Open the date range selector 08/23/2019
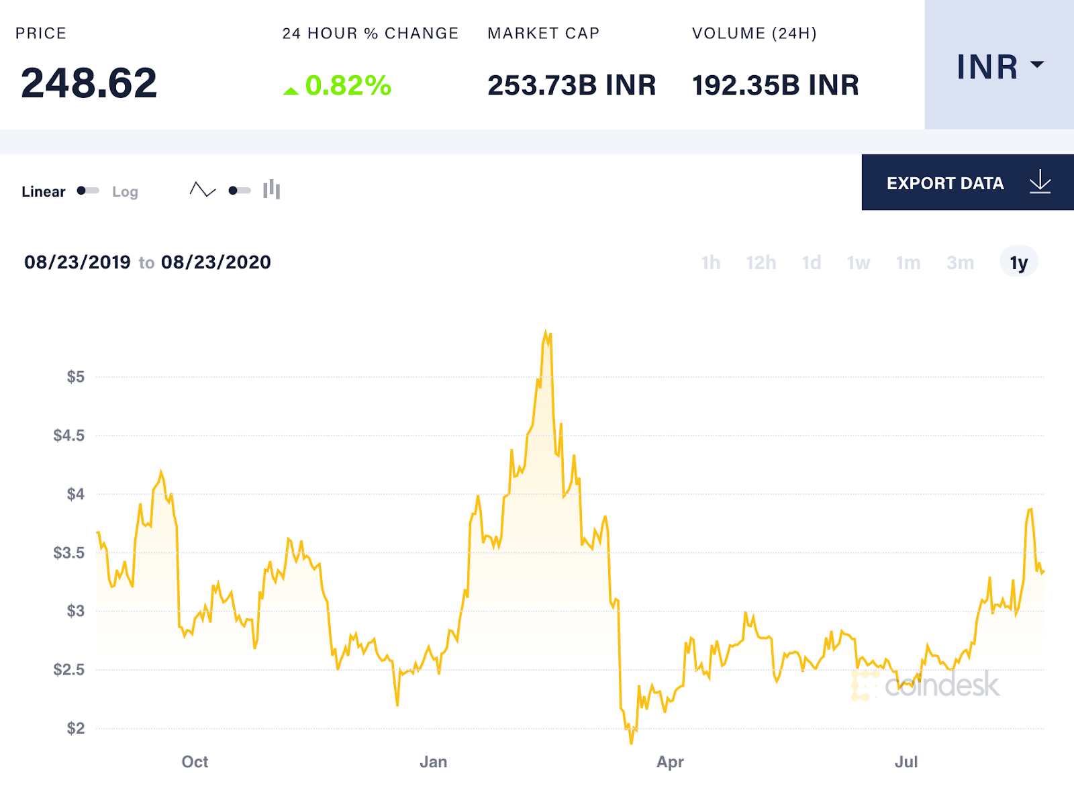Screen dimensions: 1074x788 coord(77,262)
